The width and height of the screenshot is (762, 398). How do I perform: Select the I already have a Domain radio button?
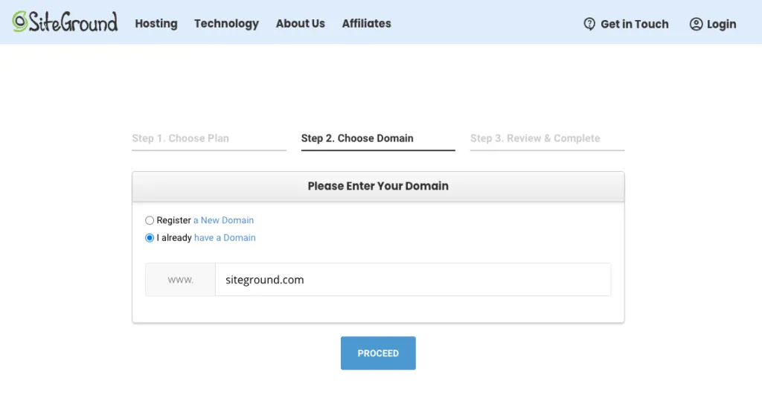pyautogui.click(x=150, y=238)
